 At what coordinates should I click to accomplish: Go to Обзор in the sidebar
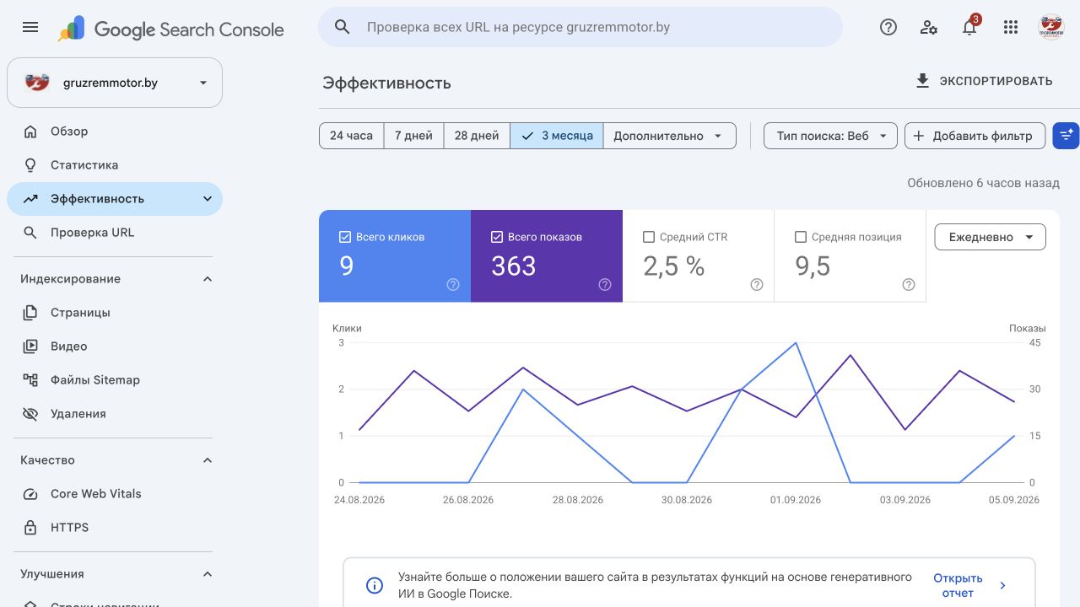pos(115,132)
